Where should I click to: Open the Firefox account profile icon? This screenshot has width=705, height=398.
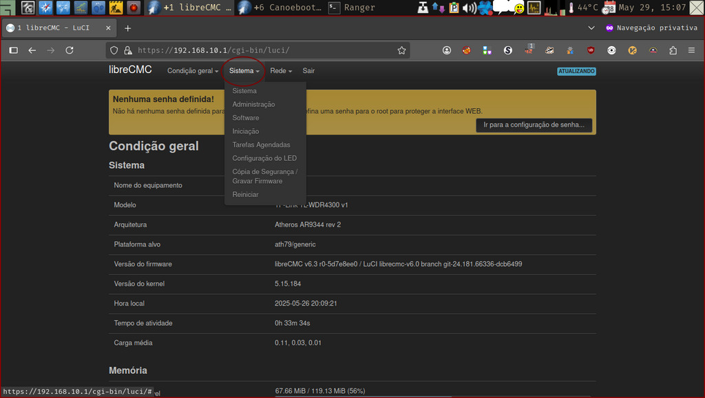(x=446, y=50)
